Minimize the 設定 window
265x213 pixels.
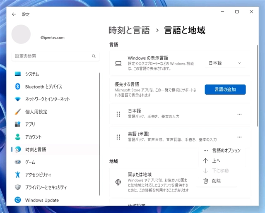[222, 12]
